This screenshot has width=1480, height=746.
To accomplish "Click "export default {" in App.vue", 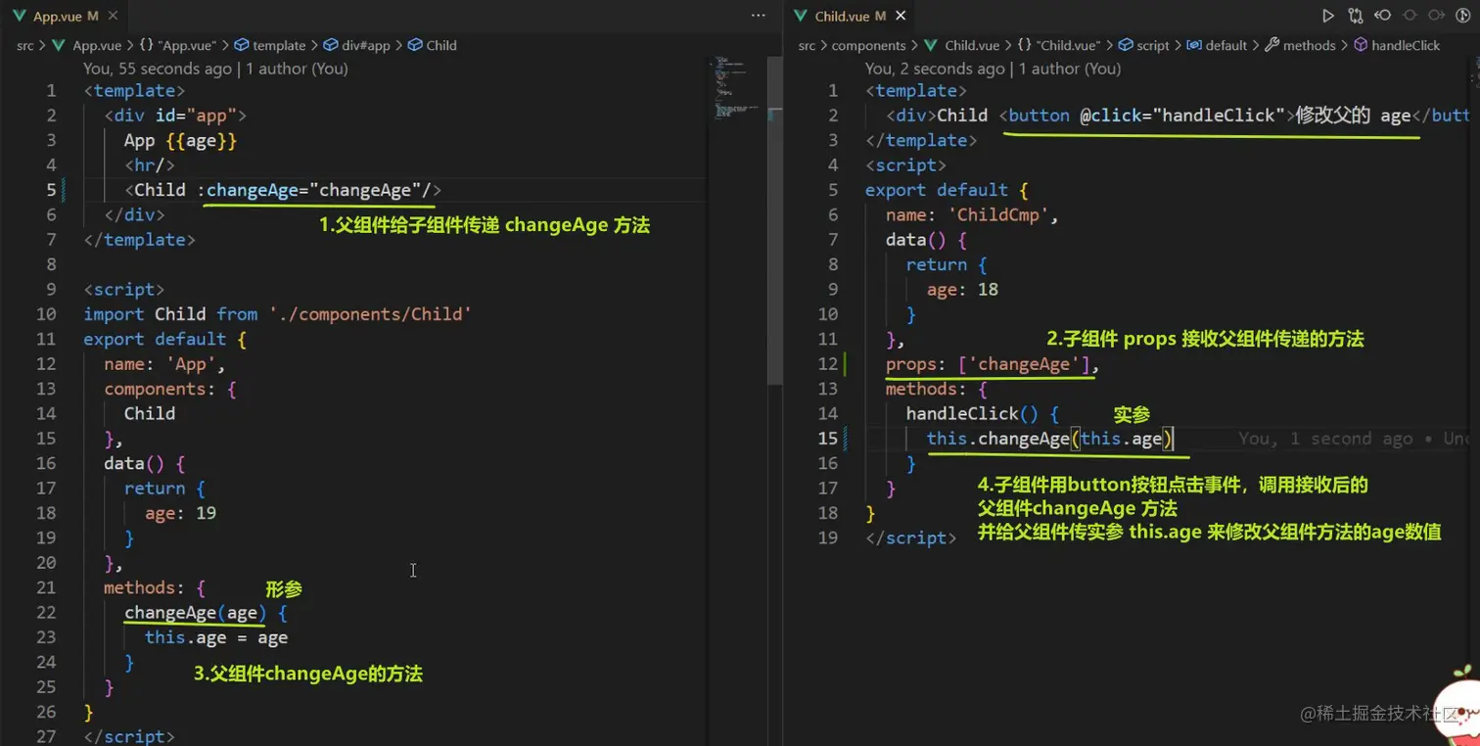I will (165, 339).
